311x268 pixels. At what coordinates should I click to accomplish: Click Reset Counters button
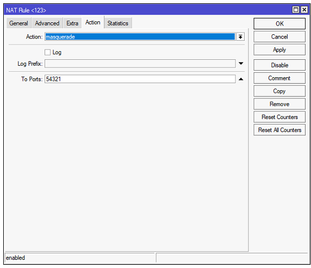pos(279,117)
